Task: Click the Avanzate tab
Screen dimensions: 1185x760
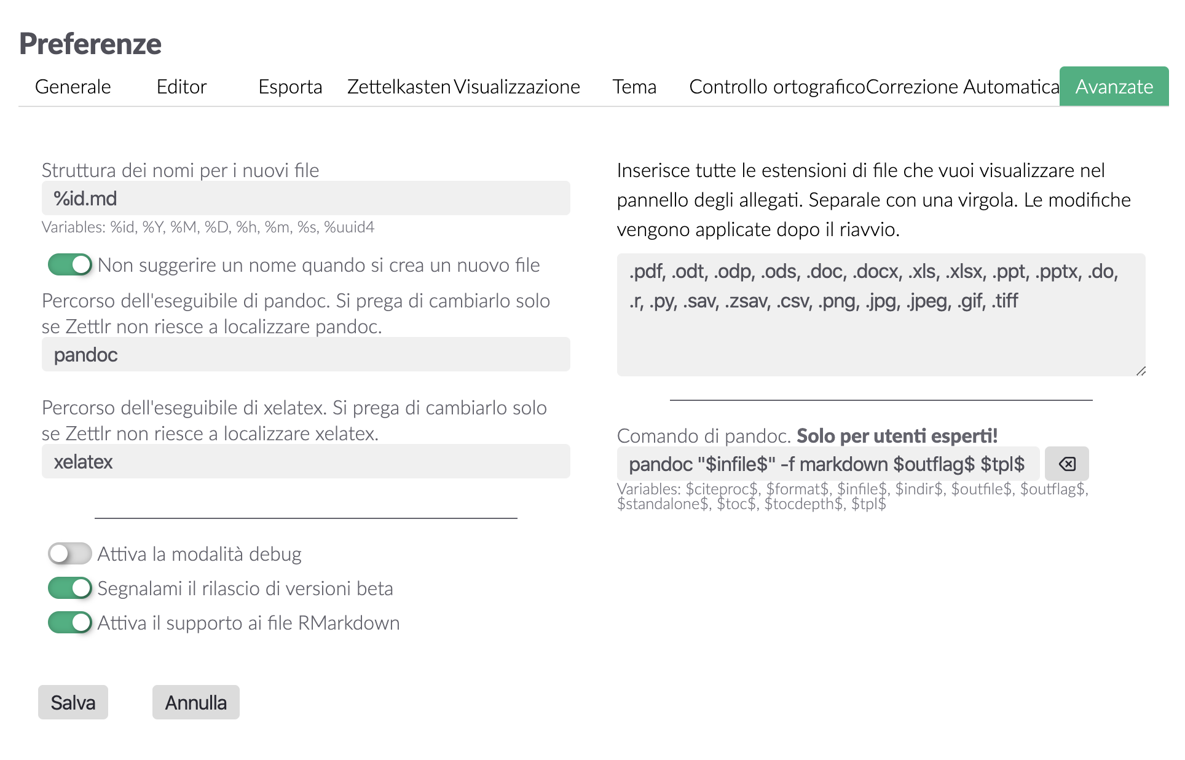Action: coord(1114,87)
